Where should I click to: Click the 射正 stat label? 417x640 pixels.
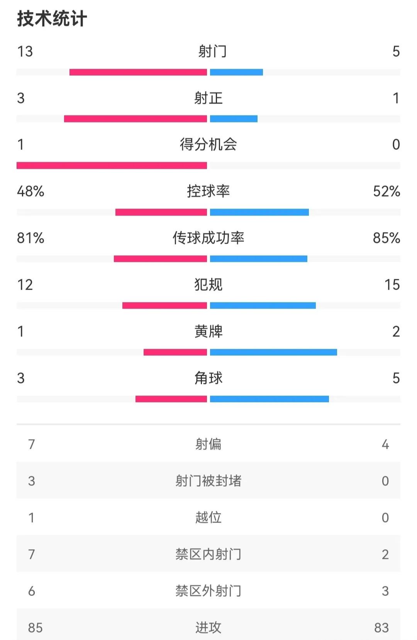click(208, 98)
